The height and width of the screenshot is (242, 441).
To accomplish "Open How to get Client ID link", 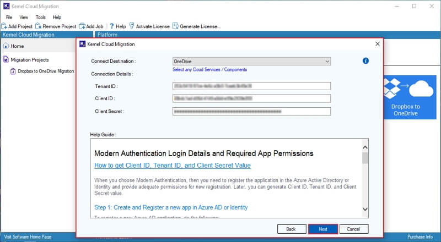I will tap(173, 166).
